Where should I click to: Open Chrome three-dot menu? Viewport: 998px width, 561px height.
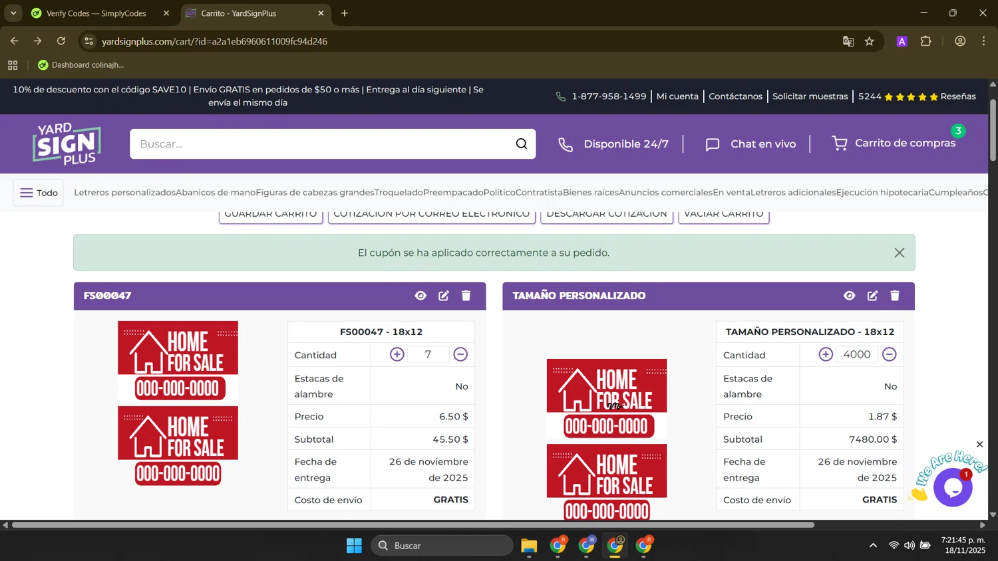983,41
